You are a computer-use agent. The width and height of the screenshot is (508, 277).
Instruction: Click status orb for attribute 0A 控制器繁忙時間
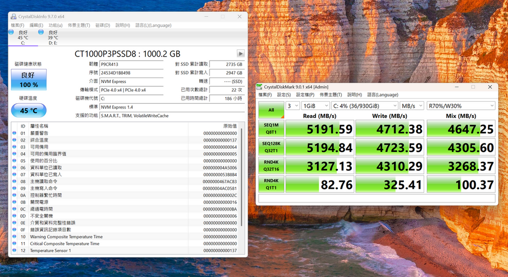(x=14, y=195)
